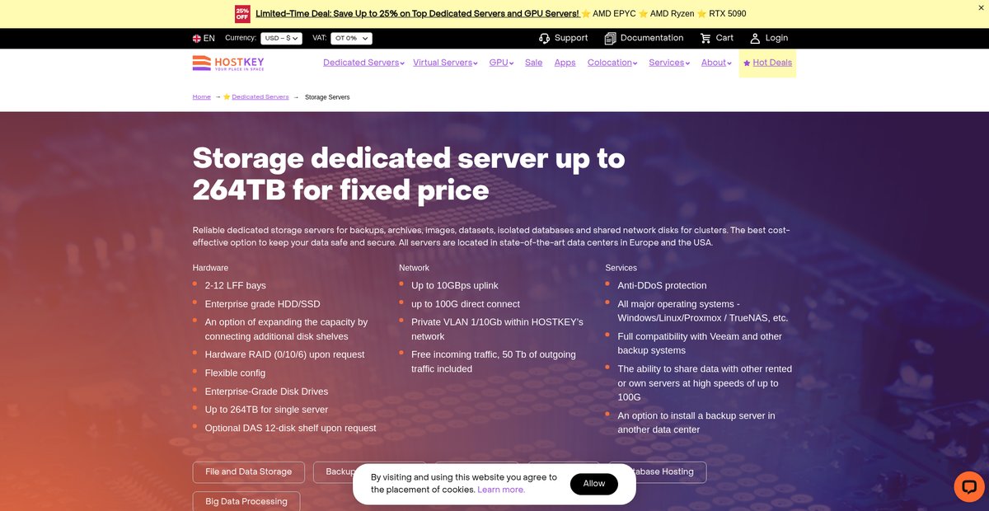This screenshot has height=511, width=989.
Task: Click the Services column heading
Action: [621, 268]
